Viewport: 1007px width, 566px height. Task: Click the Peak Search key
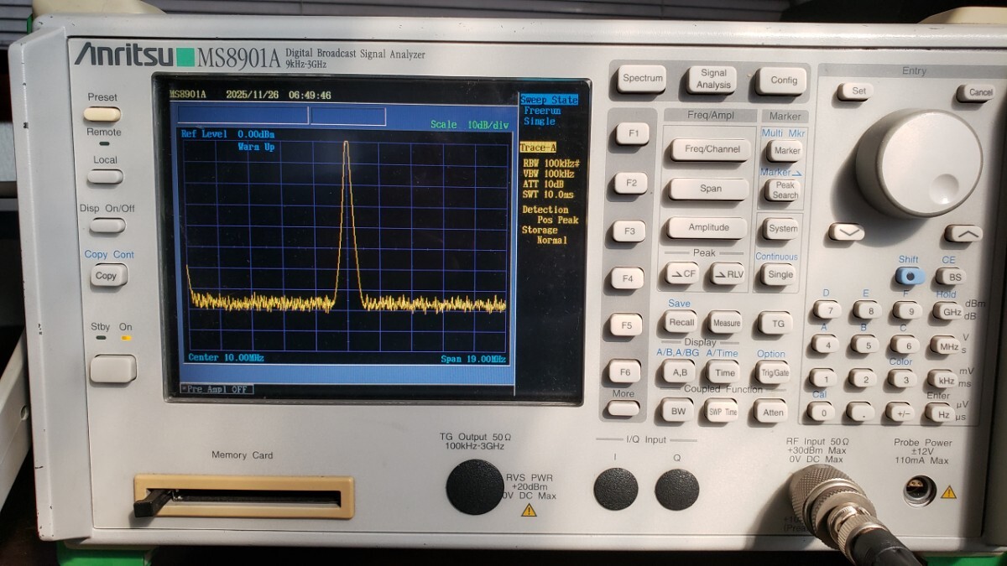click(784, 190)
